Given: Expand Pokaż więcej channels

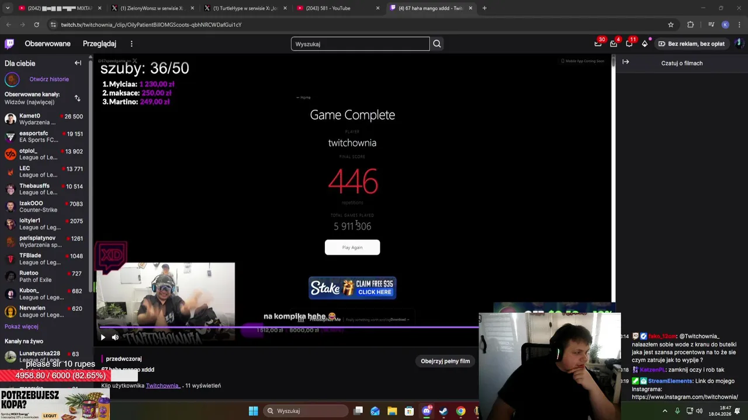Looking at the screenshot, I should pyautogui.click(x=22, y=327).
